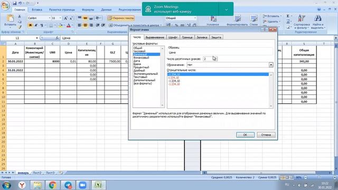Increase indent in alignment group
Viewport: 338px width, 190px height.
(104, 25)
